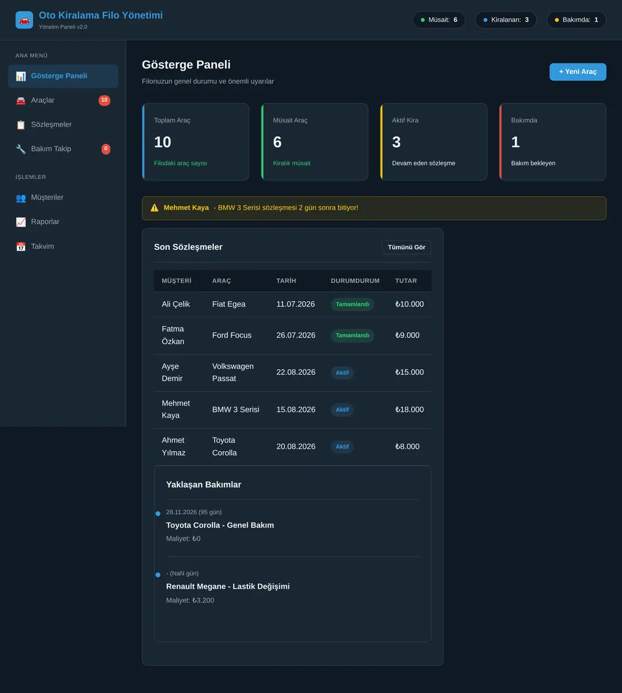Click the Bakım Takip wrench icon
Viewport: 622px width, 693px height.
[x=21, y=149]
